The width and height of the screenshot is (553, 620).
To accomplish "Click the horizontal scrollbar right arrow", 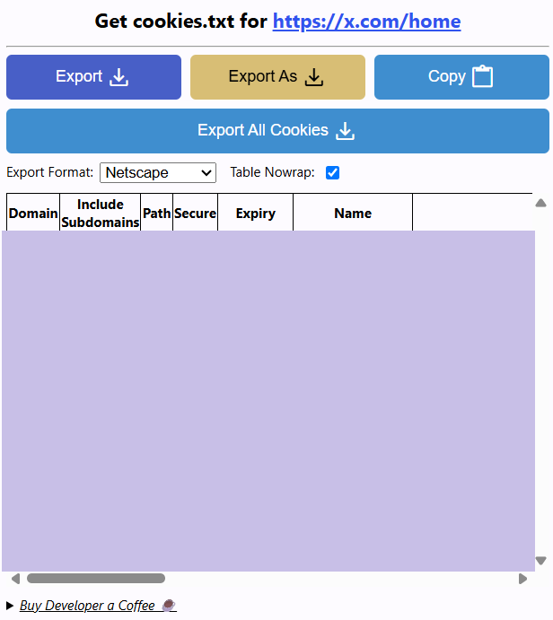I will point(522,579).
